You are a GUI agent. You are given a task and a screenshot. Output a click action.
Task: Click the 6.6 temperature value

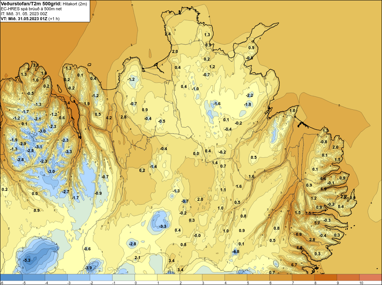click(x=323, y=179)
